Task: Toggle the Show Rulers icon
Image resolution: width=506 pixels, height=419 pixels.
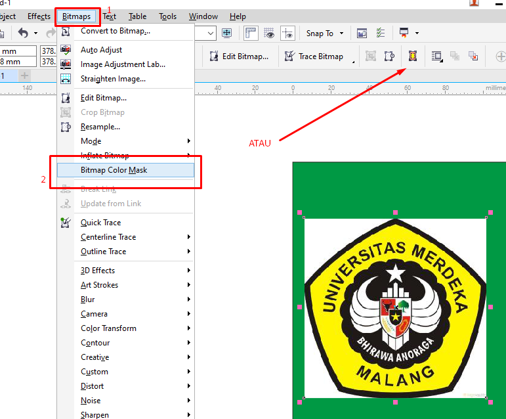Action: click(251, 33)
